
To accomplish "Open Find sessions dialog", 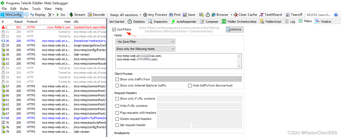I will (x=175, y=15).
